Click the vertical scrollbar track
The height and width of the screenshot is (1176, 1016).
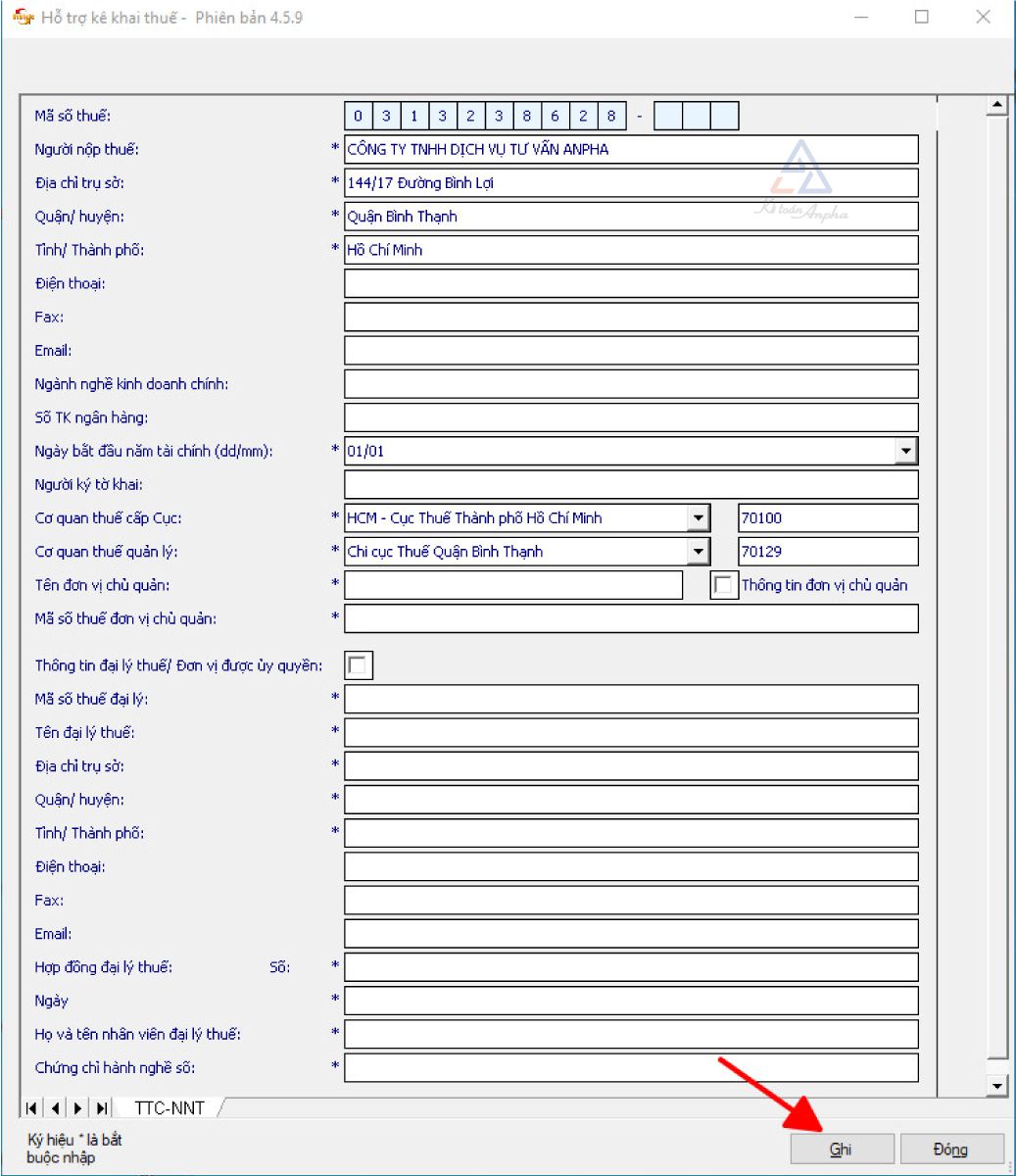click(997, 588)
